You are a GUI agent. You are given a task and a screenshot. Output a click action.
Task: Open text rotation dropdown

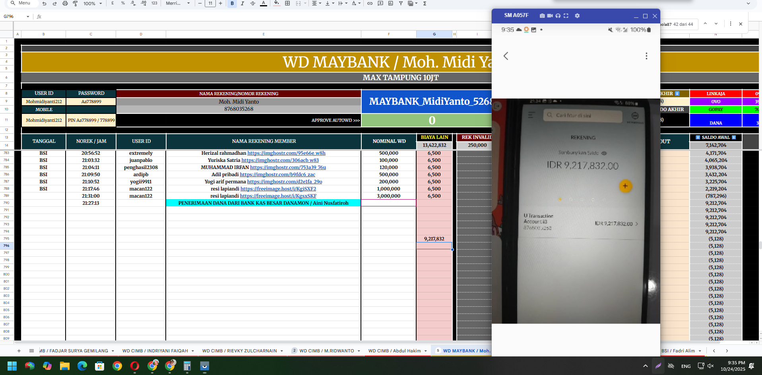tap(356, 3)
